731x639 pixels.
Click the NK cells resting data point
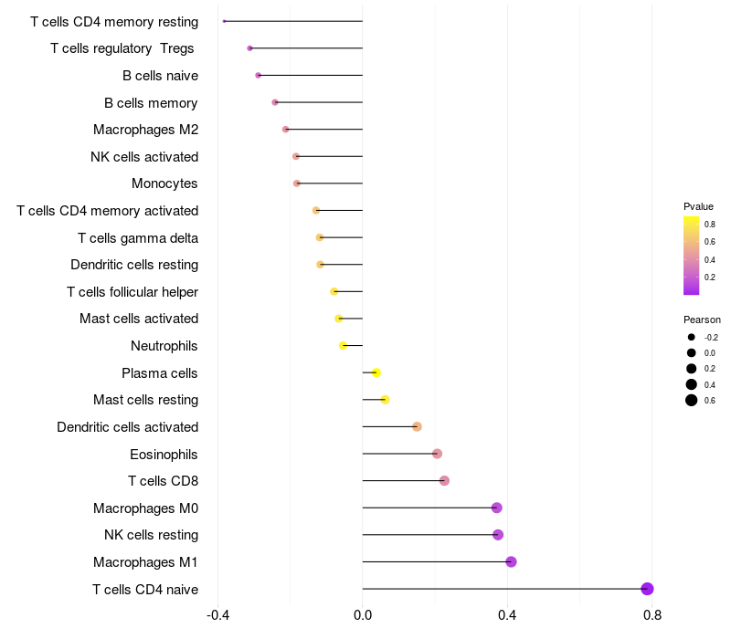[x=498, y=535]
